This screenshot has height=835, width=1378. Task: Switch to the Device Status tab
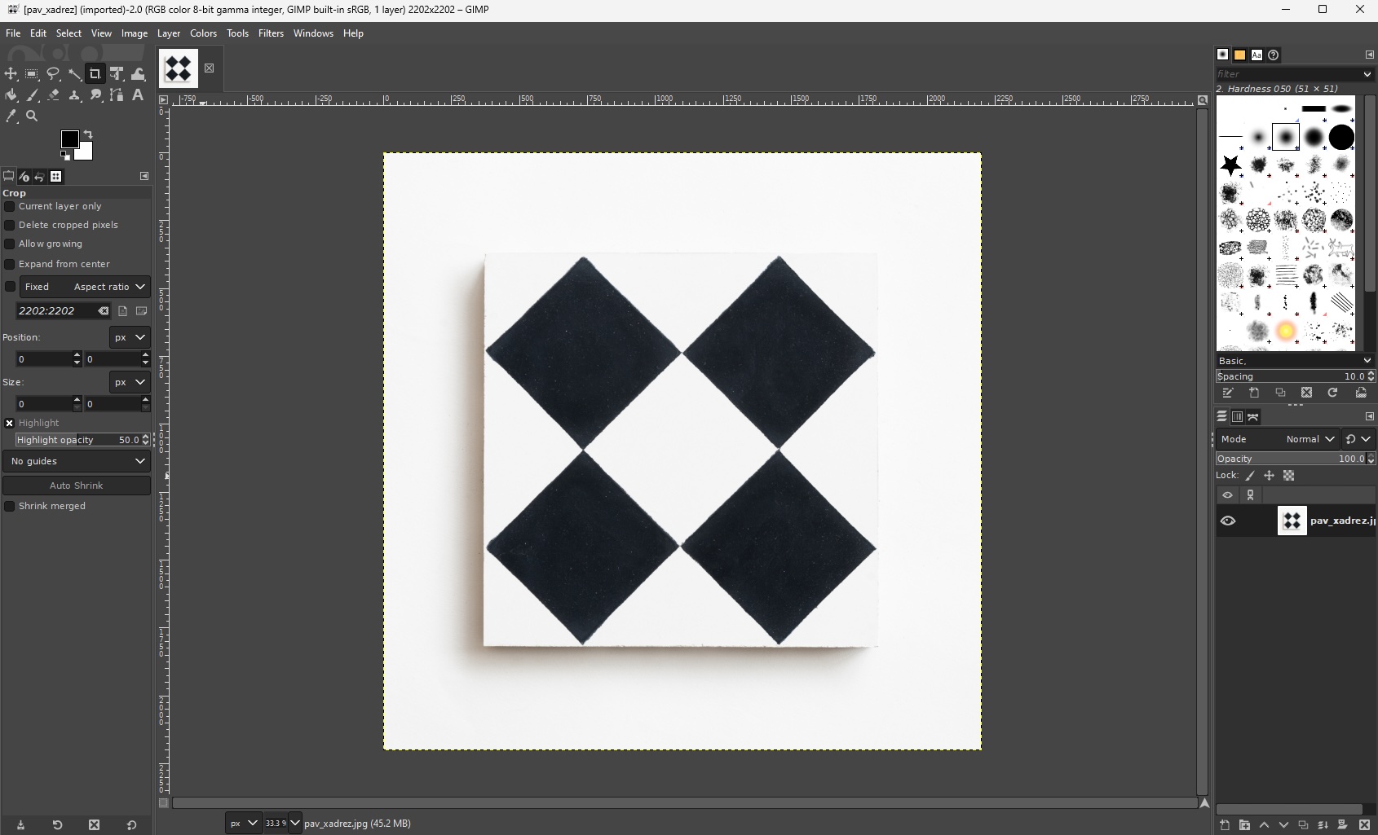[x=24, y=177]
